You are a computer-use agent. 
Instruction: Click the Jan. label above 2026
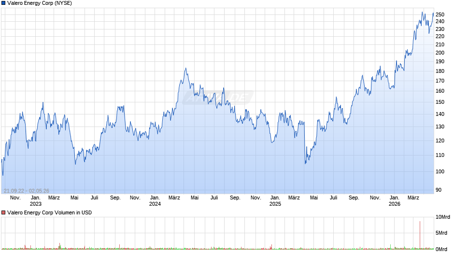click(395, 198)
